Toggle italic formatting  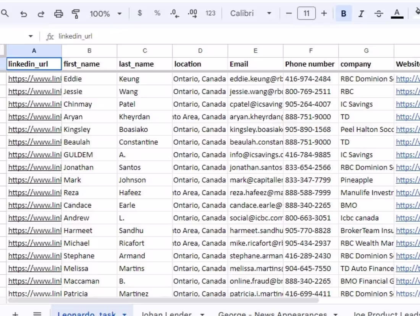point(361,13)
